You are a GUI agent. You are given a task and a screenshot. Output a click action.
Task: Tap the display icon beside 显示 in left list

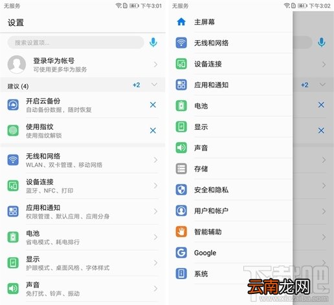click(x=13, y=263)
